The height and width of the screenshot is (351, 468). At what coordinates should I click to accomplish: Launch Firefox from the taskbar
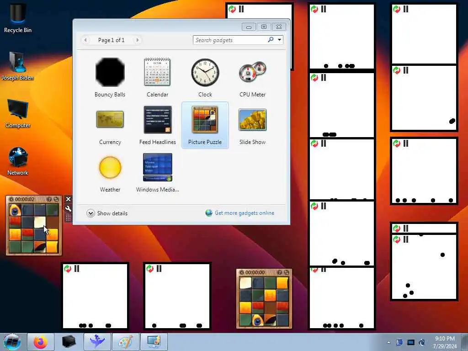point(41,342)
